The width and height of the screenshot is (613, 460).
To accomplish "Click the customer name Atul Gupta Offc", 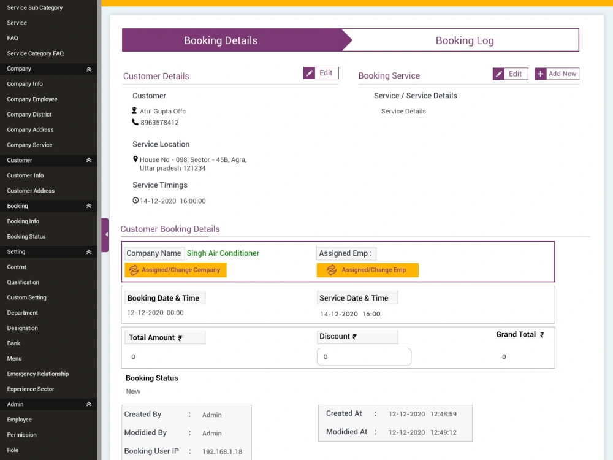I will 162,111.
